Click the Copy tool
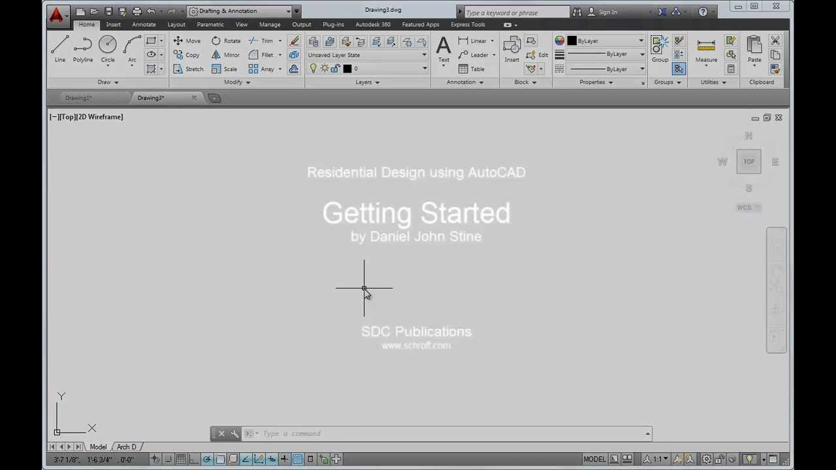 (186, 55)
